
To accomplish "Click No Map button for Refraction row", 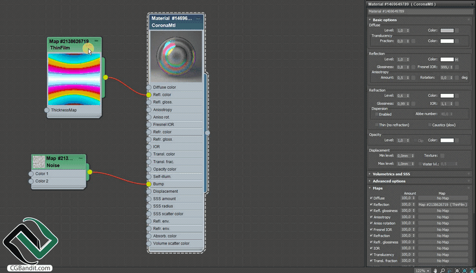I will point(443,236).
